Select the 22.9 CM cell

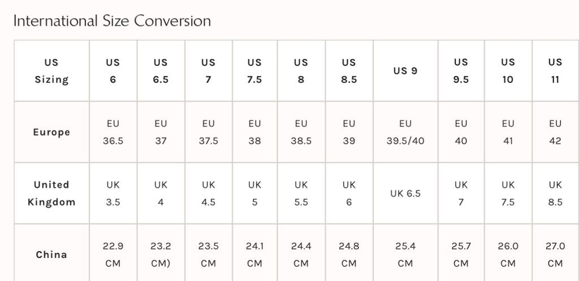tap(113, 254)
